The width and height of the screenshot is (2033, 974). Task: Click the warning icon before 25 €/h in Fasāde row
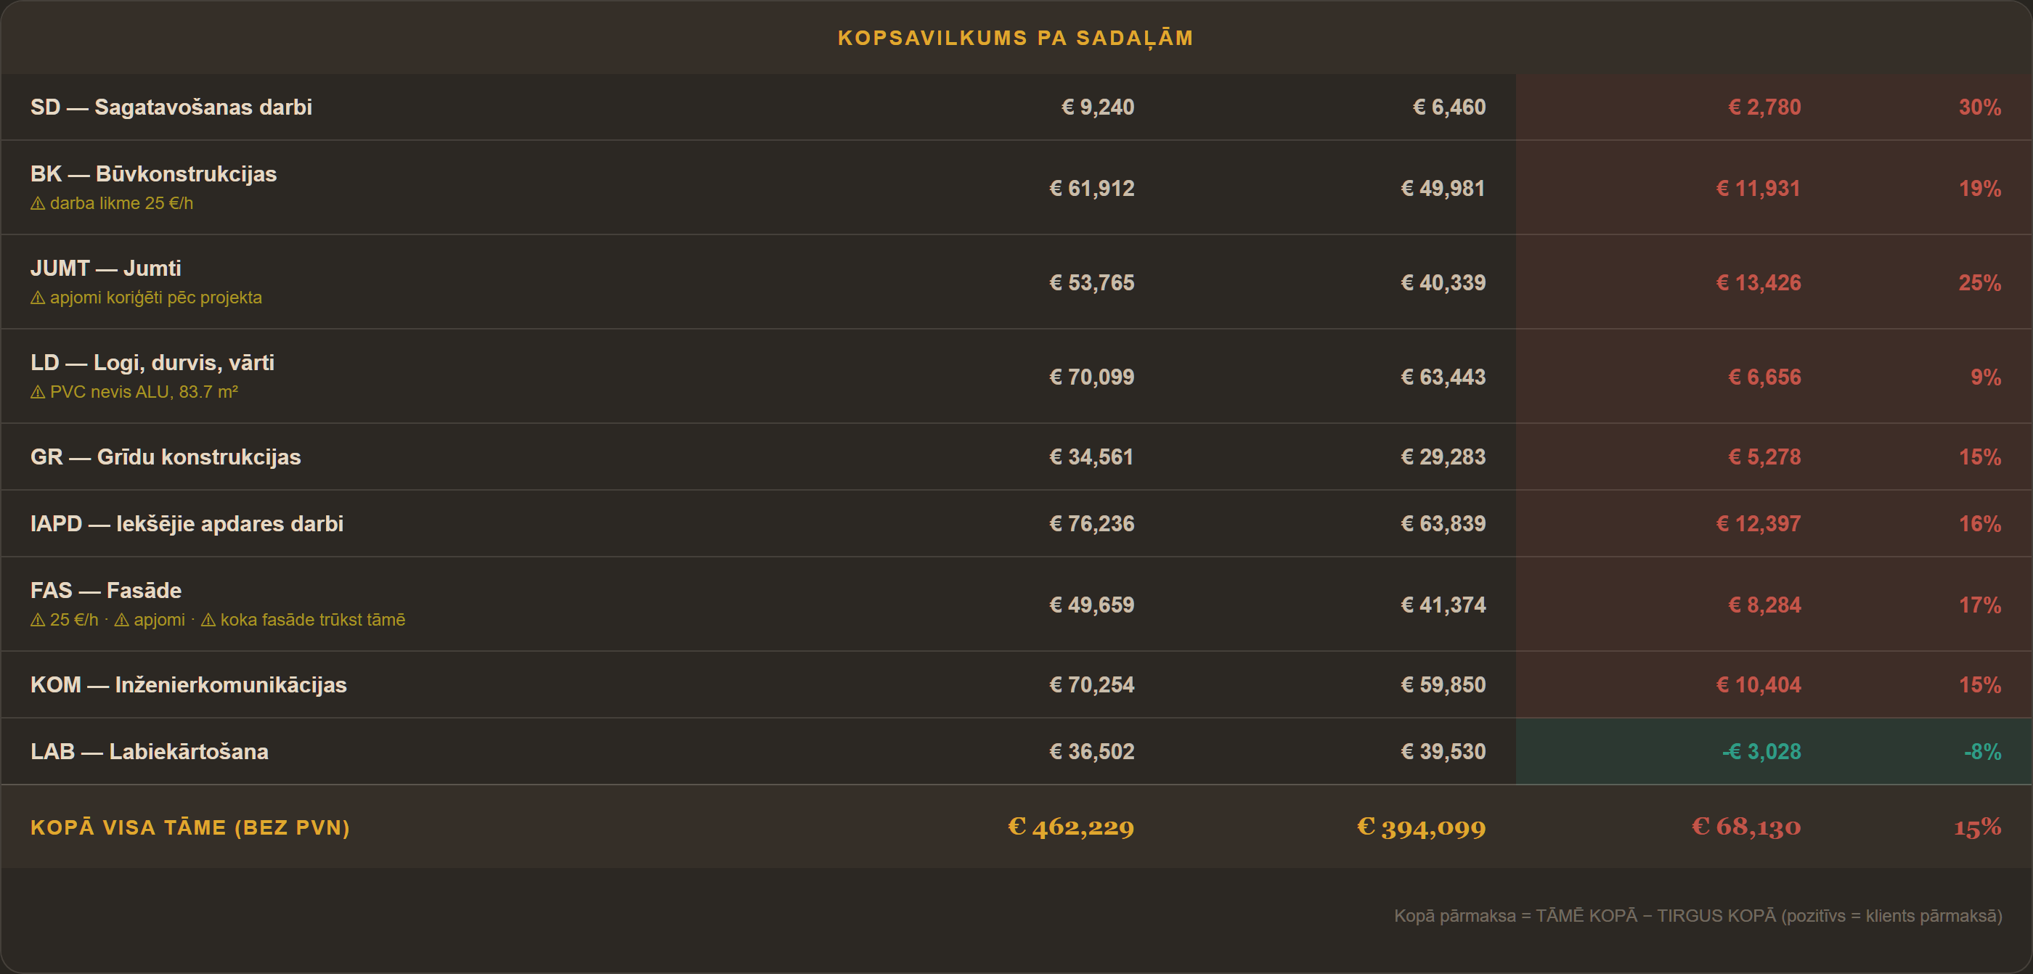pyautogui.click(x=38, y=621)
